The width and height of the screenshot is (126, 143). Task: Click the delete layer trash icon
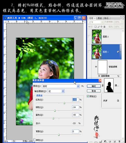(x=119, y=141)
